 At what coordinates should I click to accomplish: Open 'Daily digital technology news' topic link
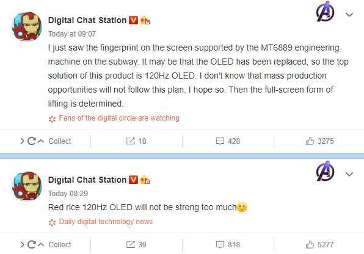[106, 222]
